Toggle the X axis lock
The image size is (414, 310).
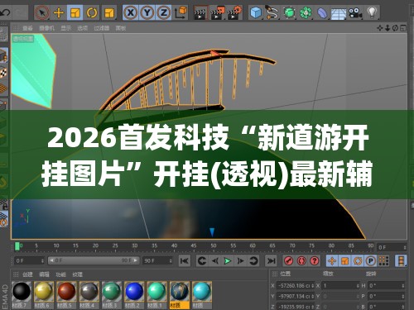131,12
